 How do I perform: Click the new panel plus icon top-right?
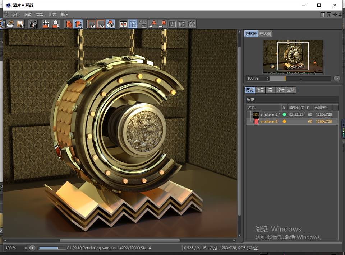pyautogui.click(x=329, y=15)
